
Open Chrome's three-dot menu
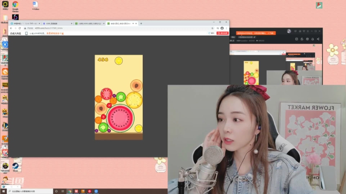tap(226, 28)
